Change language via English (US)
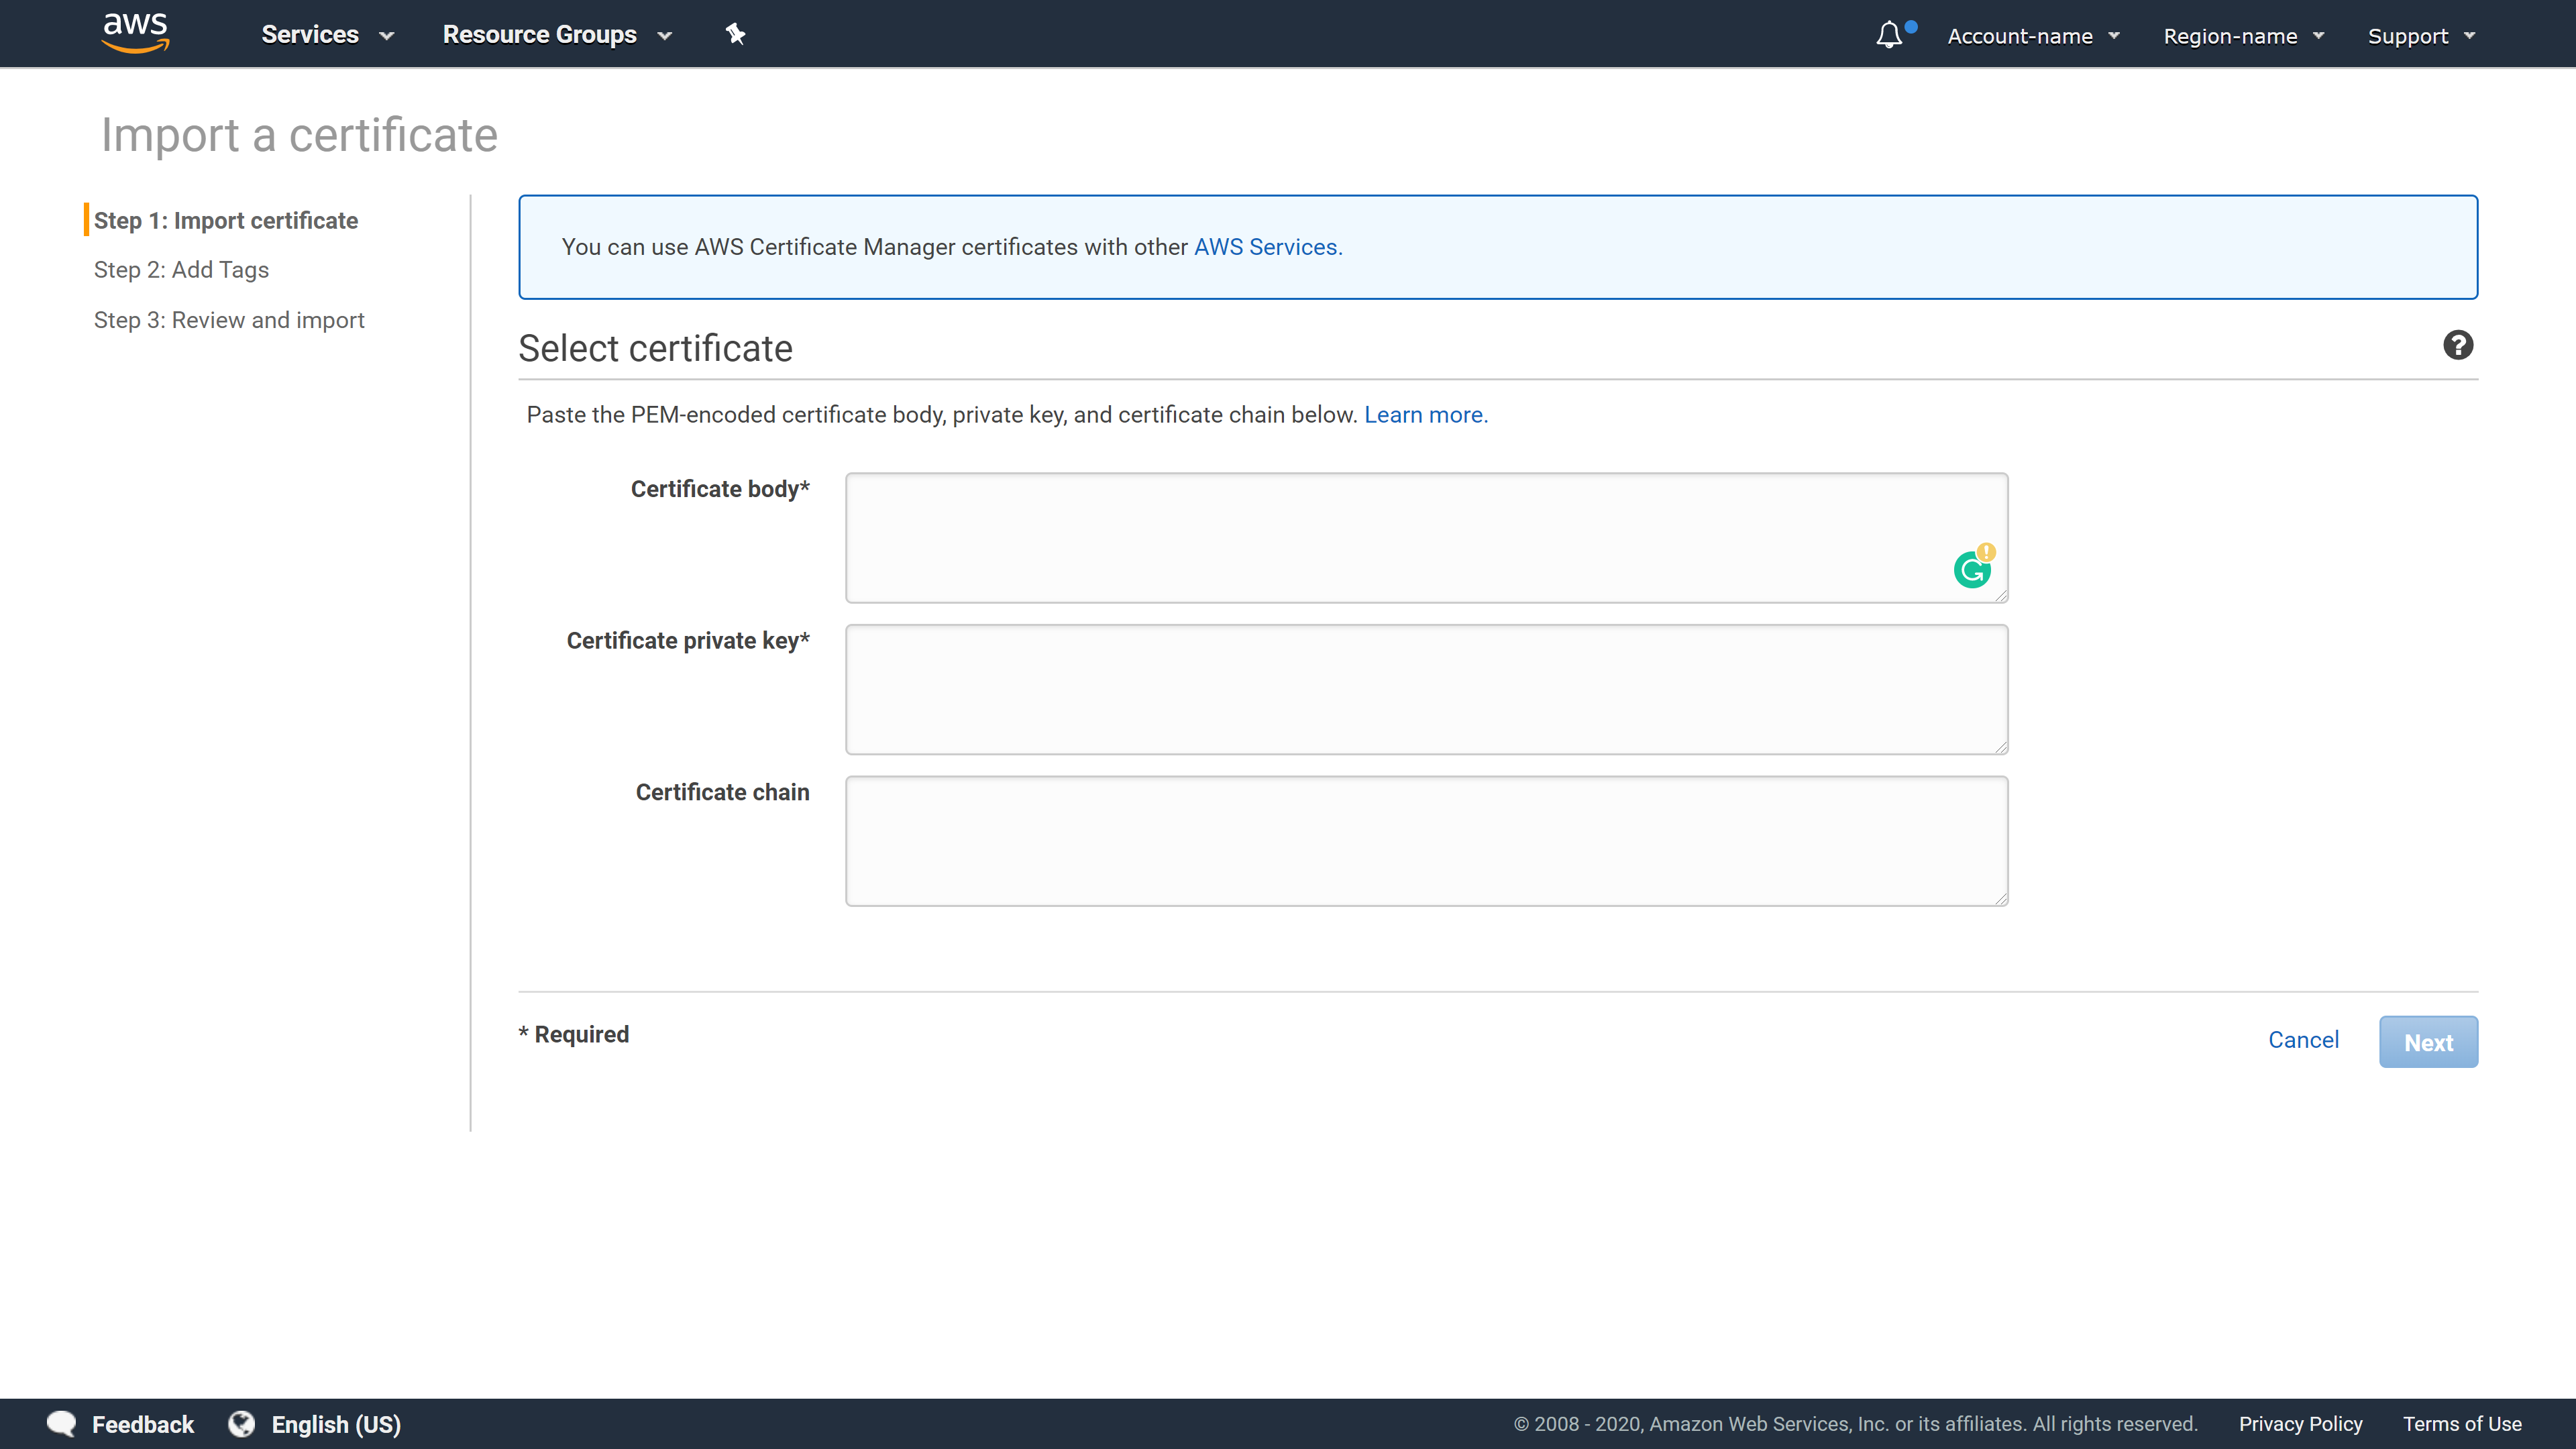 coord(336,1424)
